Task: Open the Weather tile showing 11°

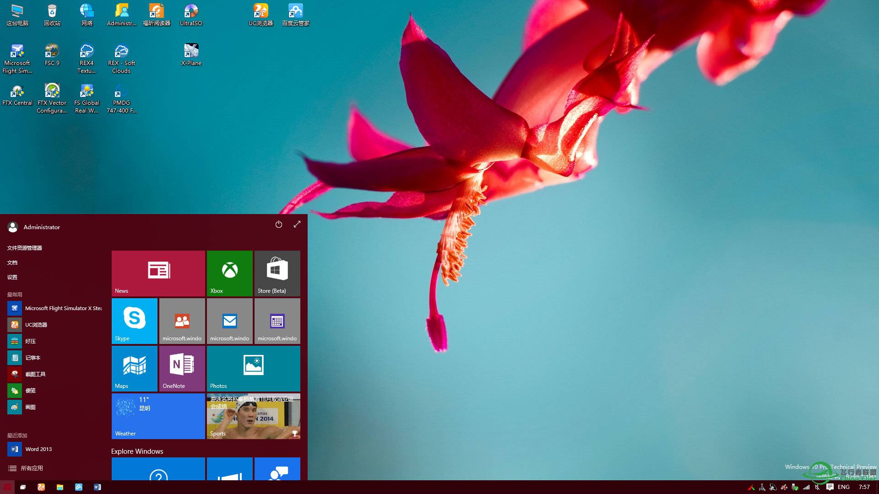Action: [x=158, y=416]
